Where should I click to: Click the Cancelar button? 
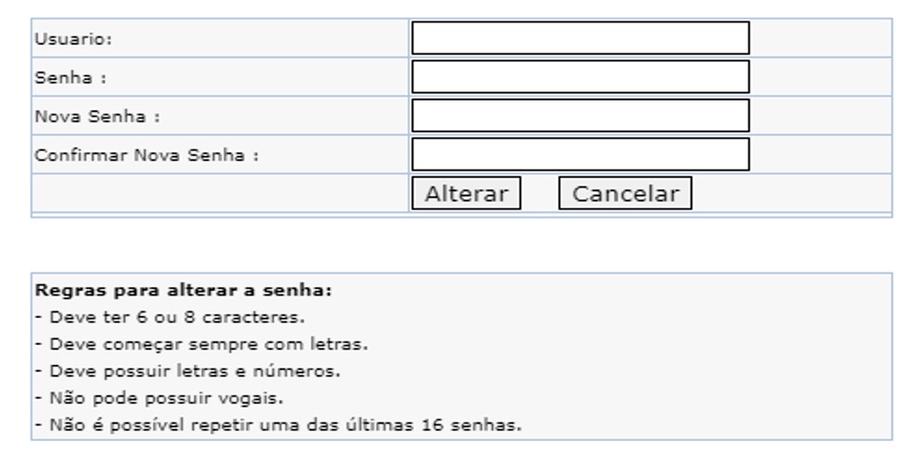pos(625,194)
